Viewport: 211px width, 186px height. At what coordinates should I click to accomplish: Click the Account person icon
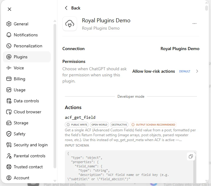click(9, 178)
